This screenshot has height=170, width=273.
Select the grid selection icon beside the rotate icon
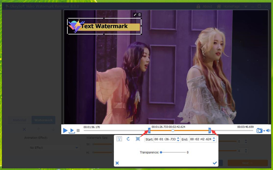[x=138, y=138]
